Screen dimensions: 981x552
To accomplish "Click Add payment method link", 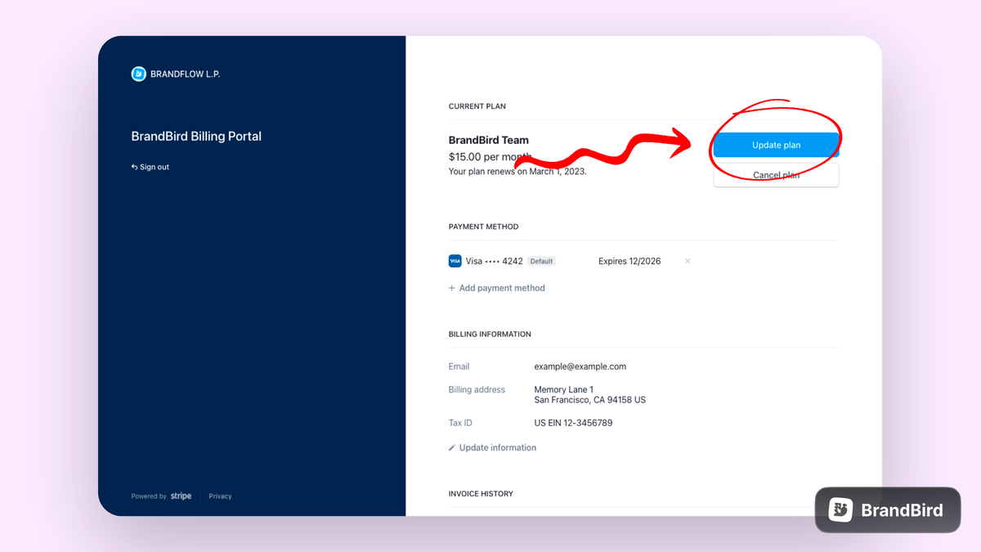I will 497,288.
